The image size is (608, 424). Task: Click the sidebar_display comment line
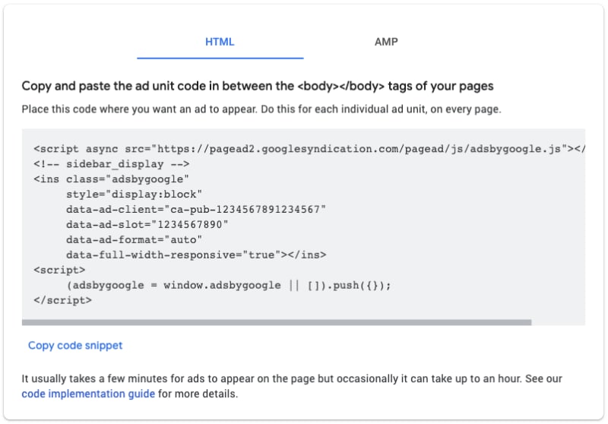111,164
